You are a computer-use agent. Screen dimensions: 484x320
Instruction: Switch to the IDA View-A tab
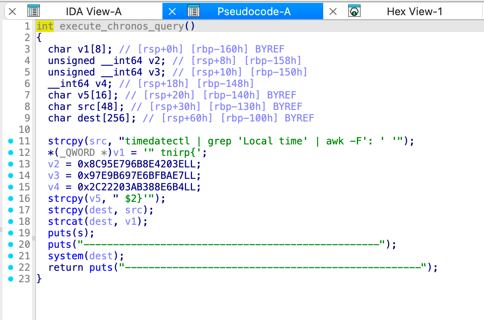click(x=94, y=11)
